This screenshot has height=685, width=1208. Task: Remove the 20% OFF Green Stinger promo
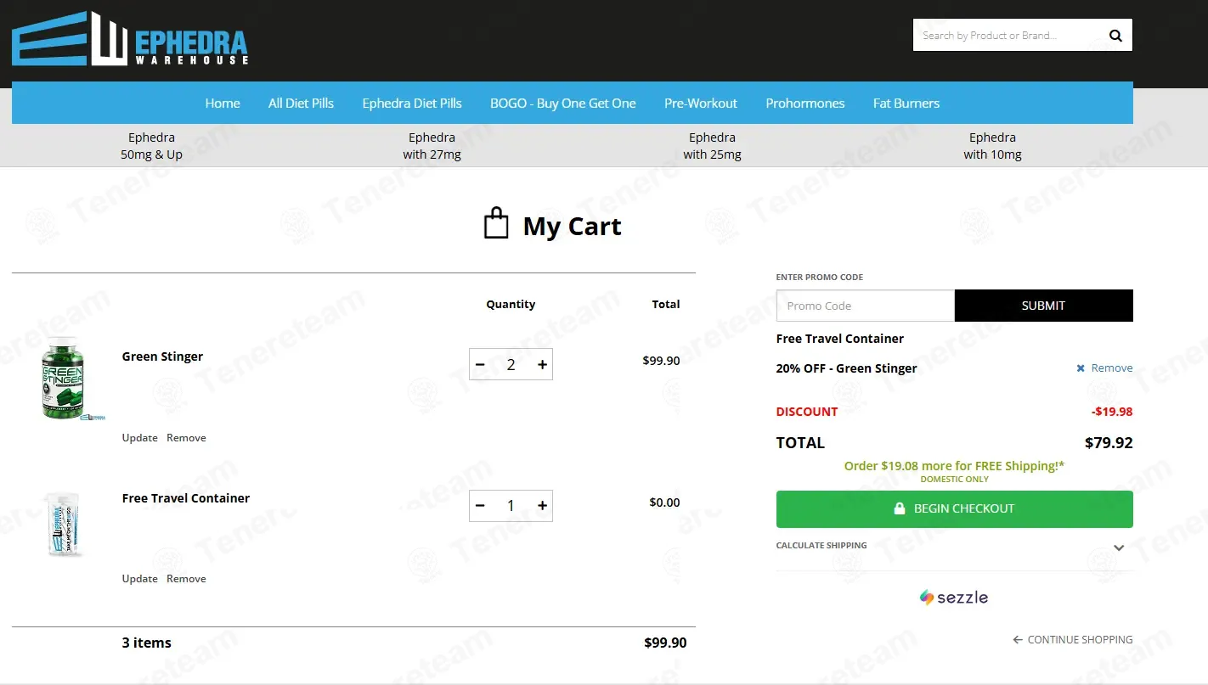pos(1104,368)
